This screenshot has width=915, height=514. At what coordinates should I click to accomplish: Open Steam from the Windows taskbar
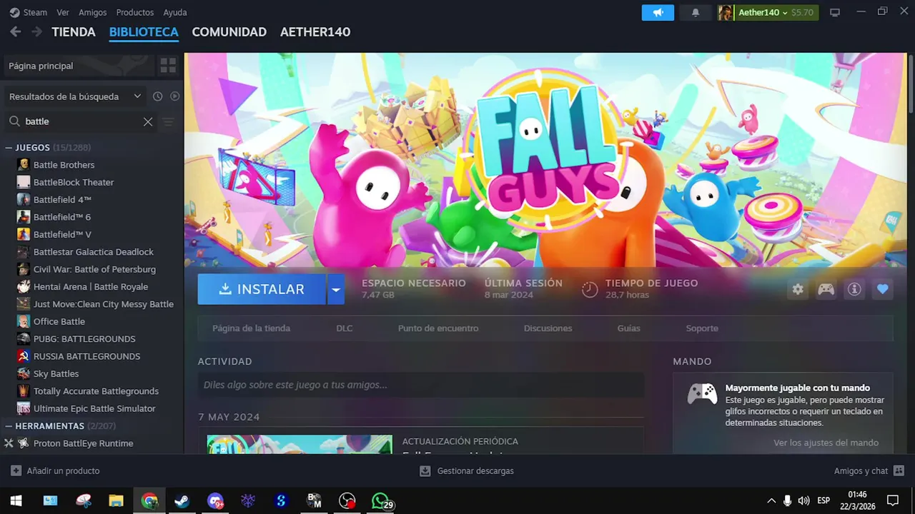[x=182, y=501]
